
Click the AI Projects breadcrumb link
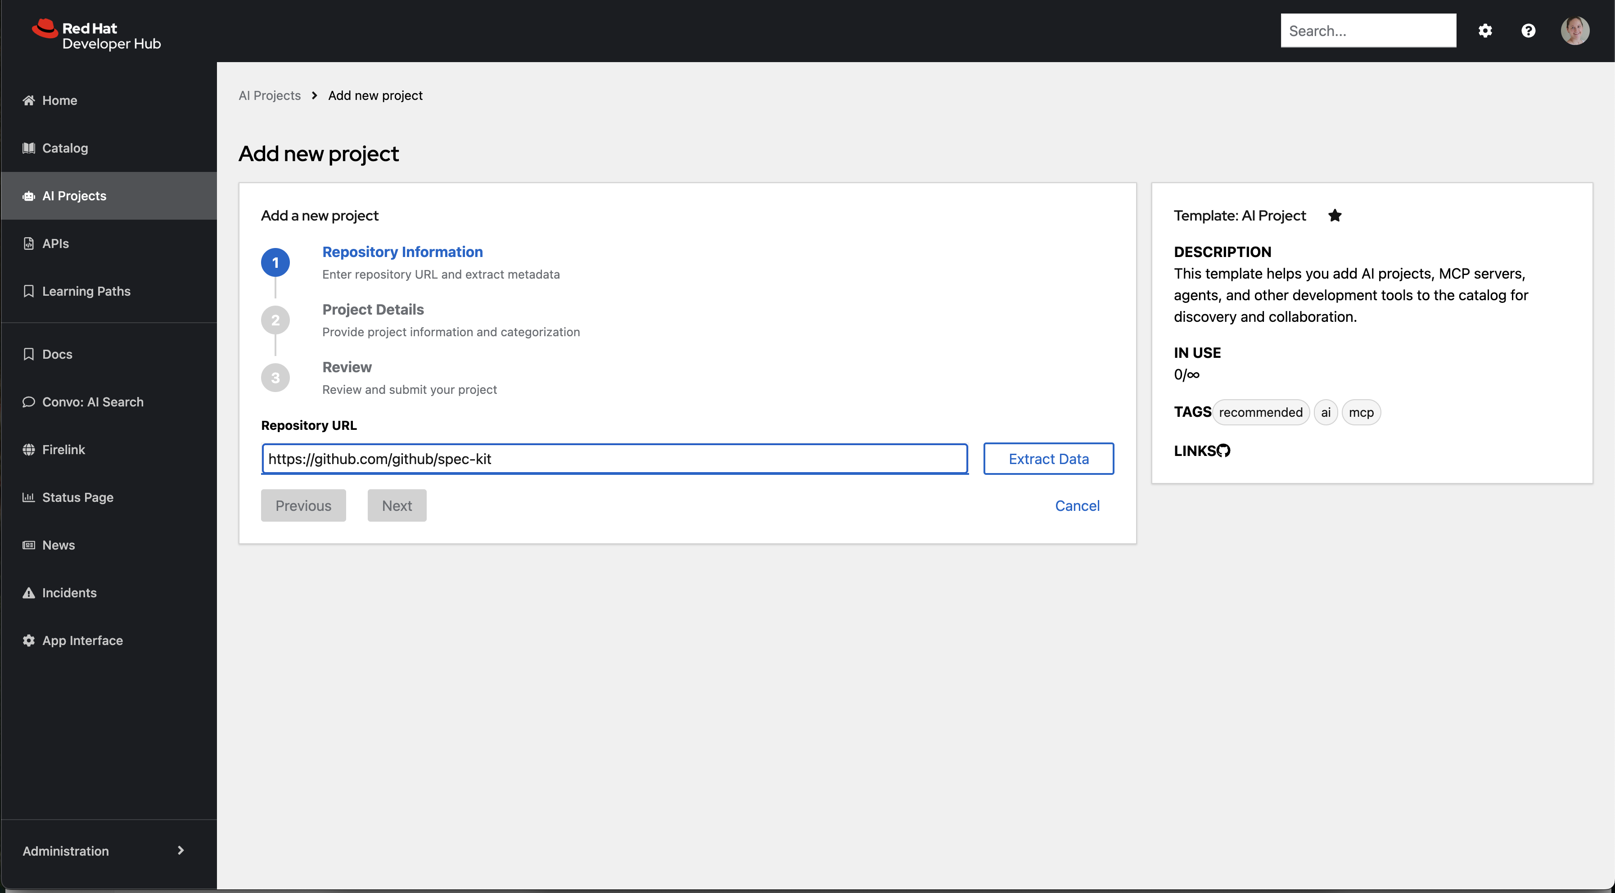click(x=269, y=95)
